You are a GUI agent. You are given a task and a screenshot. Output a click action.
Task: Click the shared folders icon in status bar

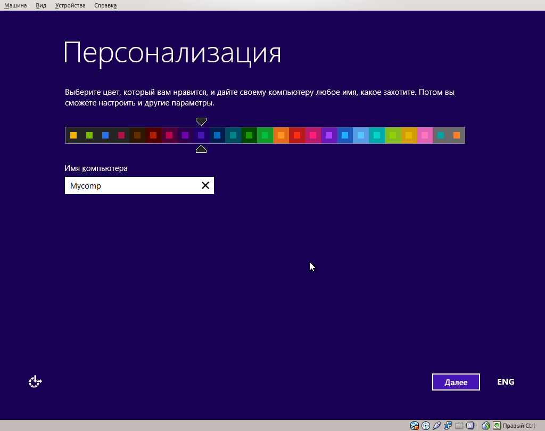pos(459,426)
